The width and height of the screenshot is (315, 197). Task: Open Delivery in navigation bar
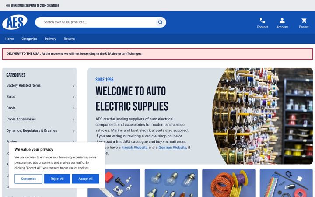50,39
